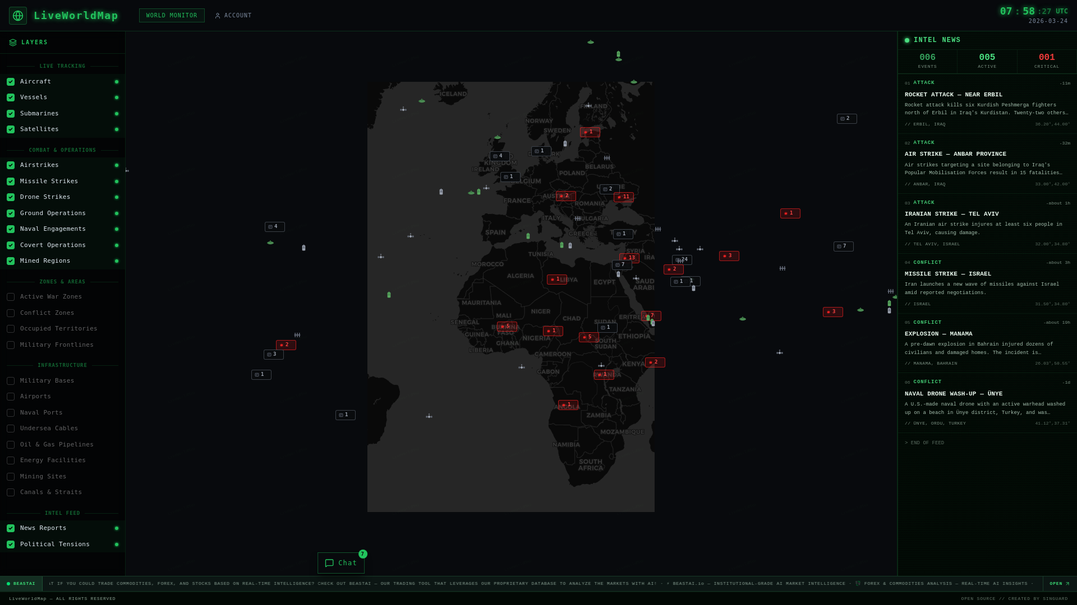Image resolution: width=1077 pixels, height=605 pixels.
Task: Show Military Bases layer
Action: 11,381
